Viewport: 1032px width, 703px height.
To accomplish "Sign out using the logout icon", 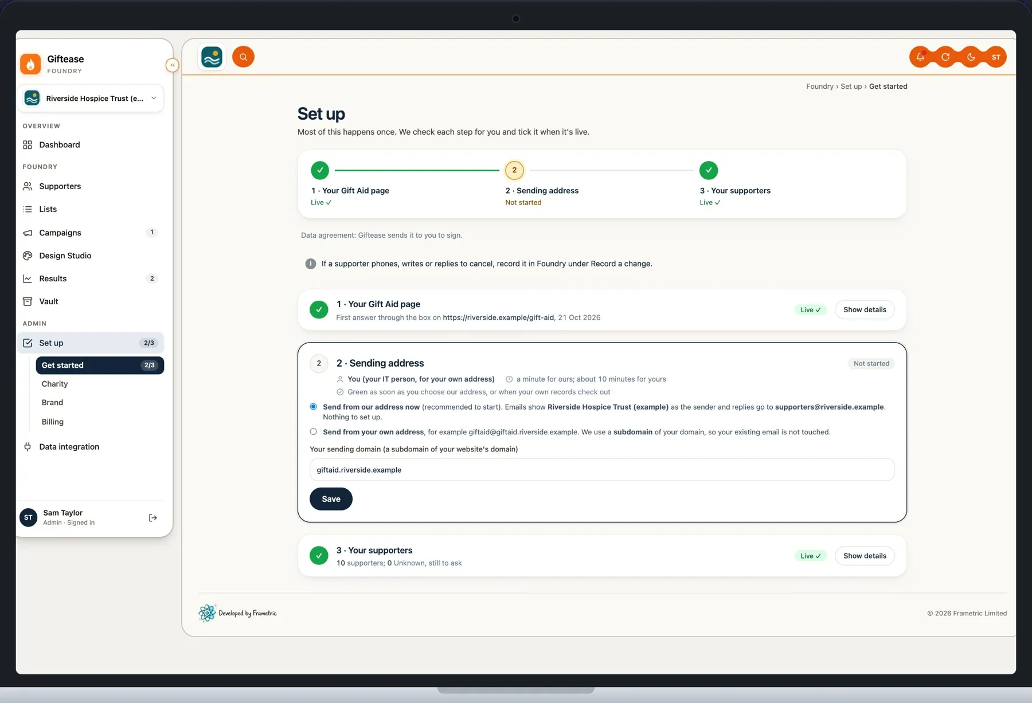I will pos(153,518).
